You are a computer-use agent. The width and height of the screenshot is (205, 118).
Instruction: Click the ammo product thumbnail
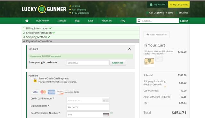tap(149, 62)
